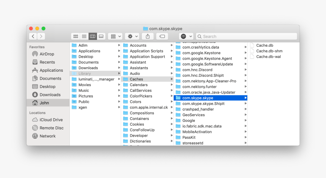Select the Calendars folder

(x=147, y=85)
